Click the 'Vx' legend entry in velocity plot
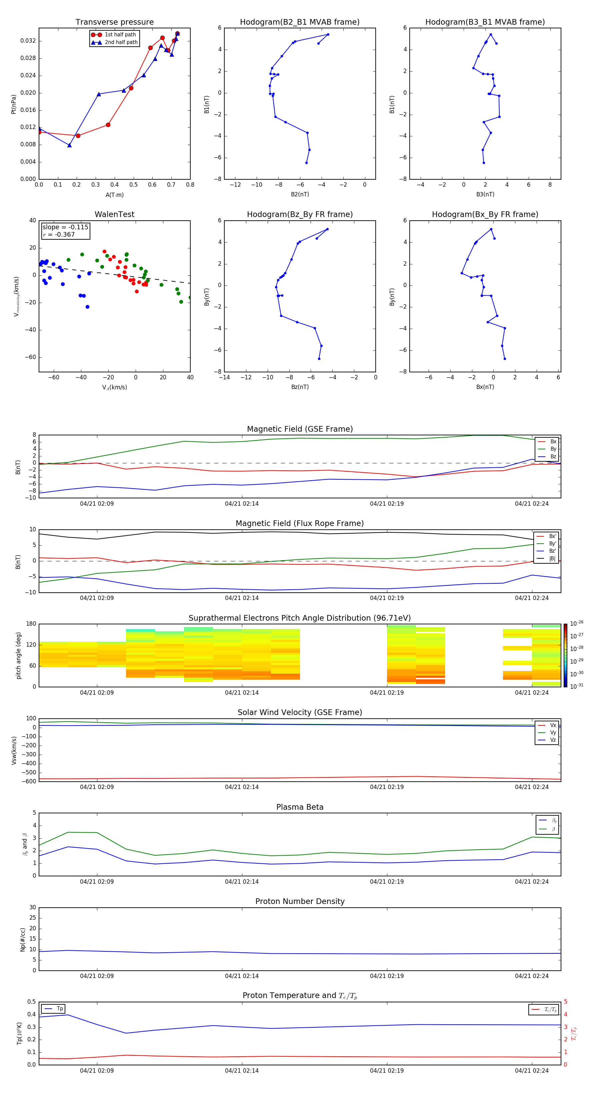This screenshot has width=600, height=1100. 547,726
